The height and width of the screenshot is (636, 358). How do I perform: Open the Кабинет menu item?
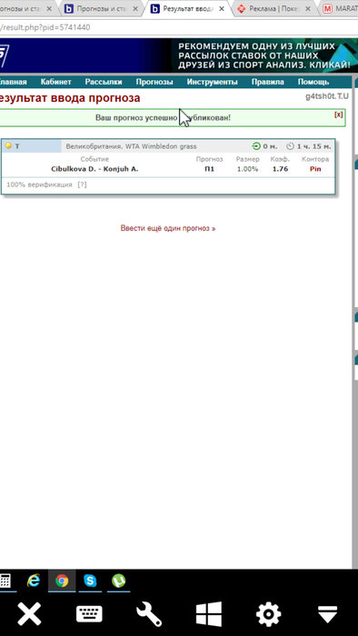tap(56, 82)
